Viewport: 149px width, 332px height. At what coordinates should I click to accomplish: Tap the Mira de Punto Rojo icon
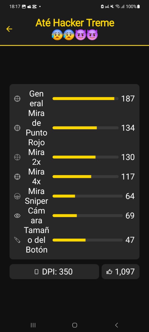[x=17, y=128]
